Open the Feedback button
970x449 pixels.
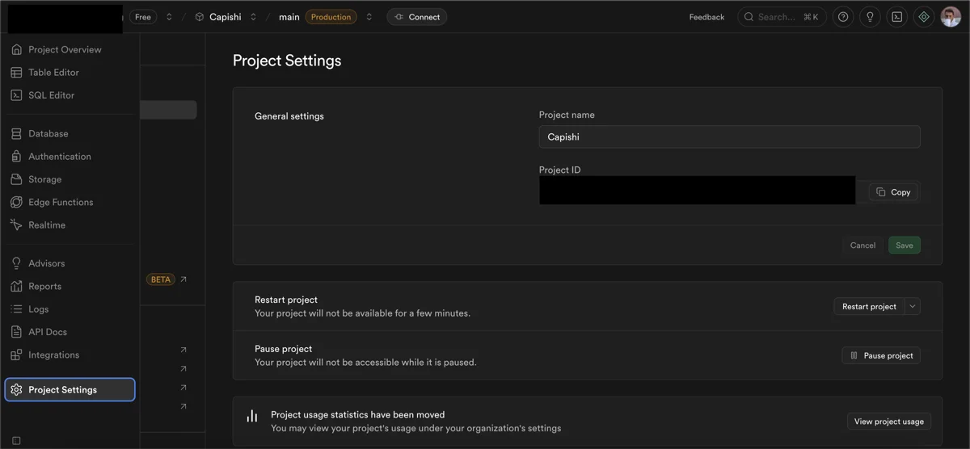pos(706,17)
